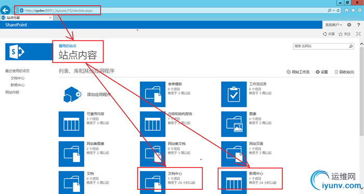
Task: Click the site breadcrumb link above 站点内容
Action: tap(68, 46)
